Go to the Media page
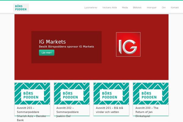Image resolution: width=183 pixels, height=122 pixels. [125, 8]
